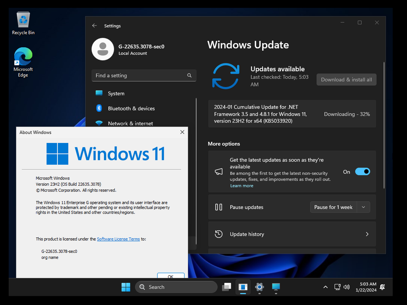Click the Pause for 1 week button

(x=333, y=207)
